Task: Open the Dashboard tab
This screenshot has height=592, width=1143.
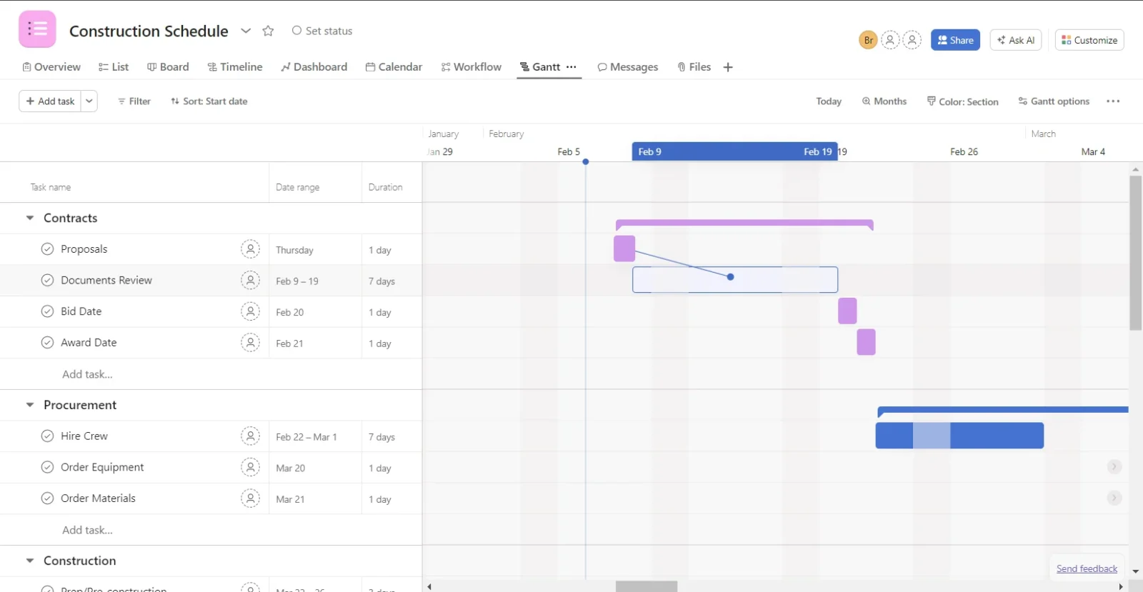Action: tap(314, 67)
